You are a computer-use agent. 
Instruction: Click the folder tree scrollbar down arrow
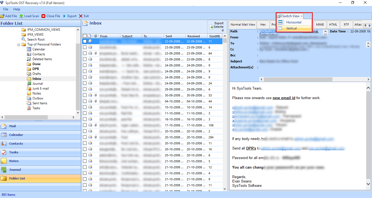pyautogui.click(x=78, y=112)
